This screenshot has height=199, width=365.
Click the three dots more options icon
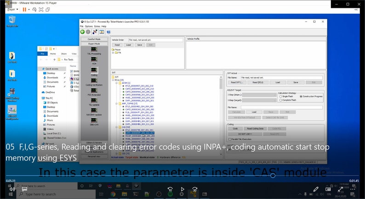click(353, 189)
